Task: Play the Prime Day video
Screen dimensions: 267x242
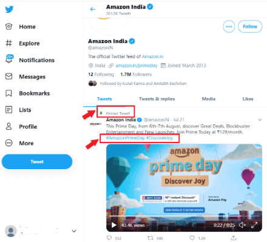Action: click(x=114, y=225)
